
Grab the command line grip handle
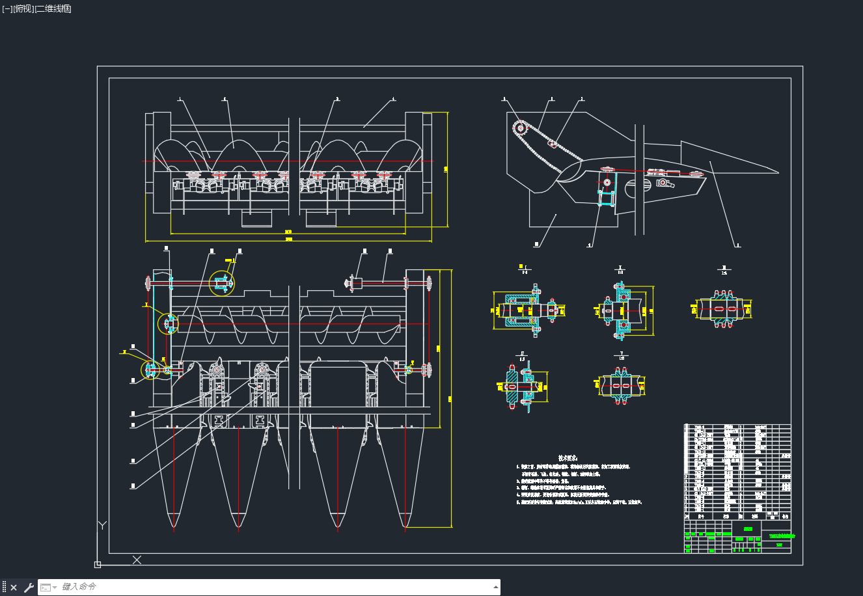click(x=4, y=588)
